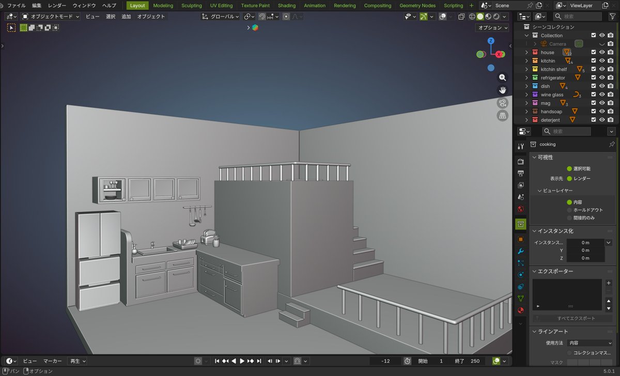Image resolution: width=620 pixels, height=376 pixels.
Task: Open the Physics properties tab icon
Action: (521, 275)
